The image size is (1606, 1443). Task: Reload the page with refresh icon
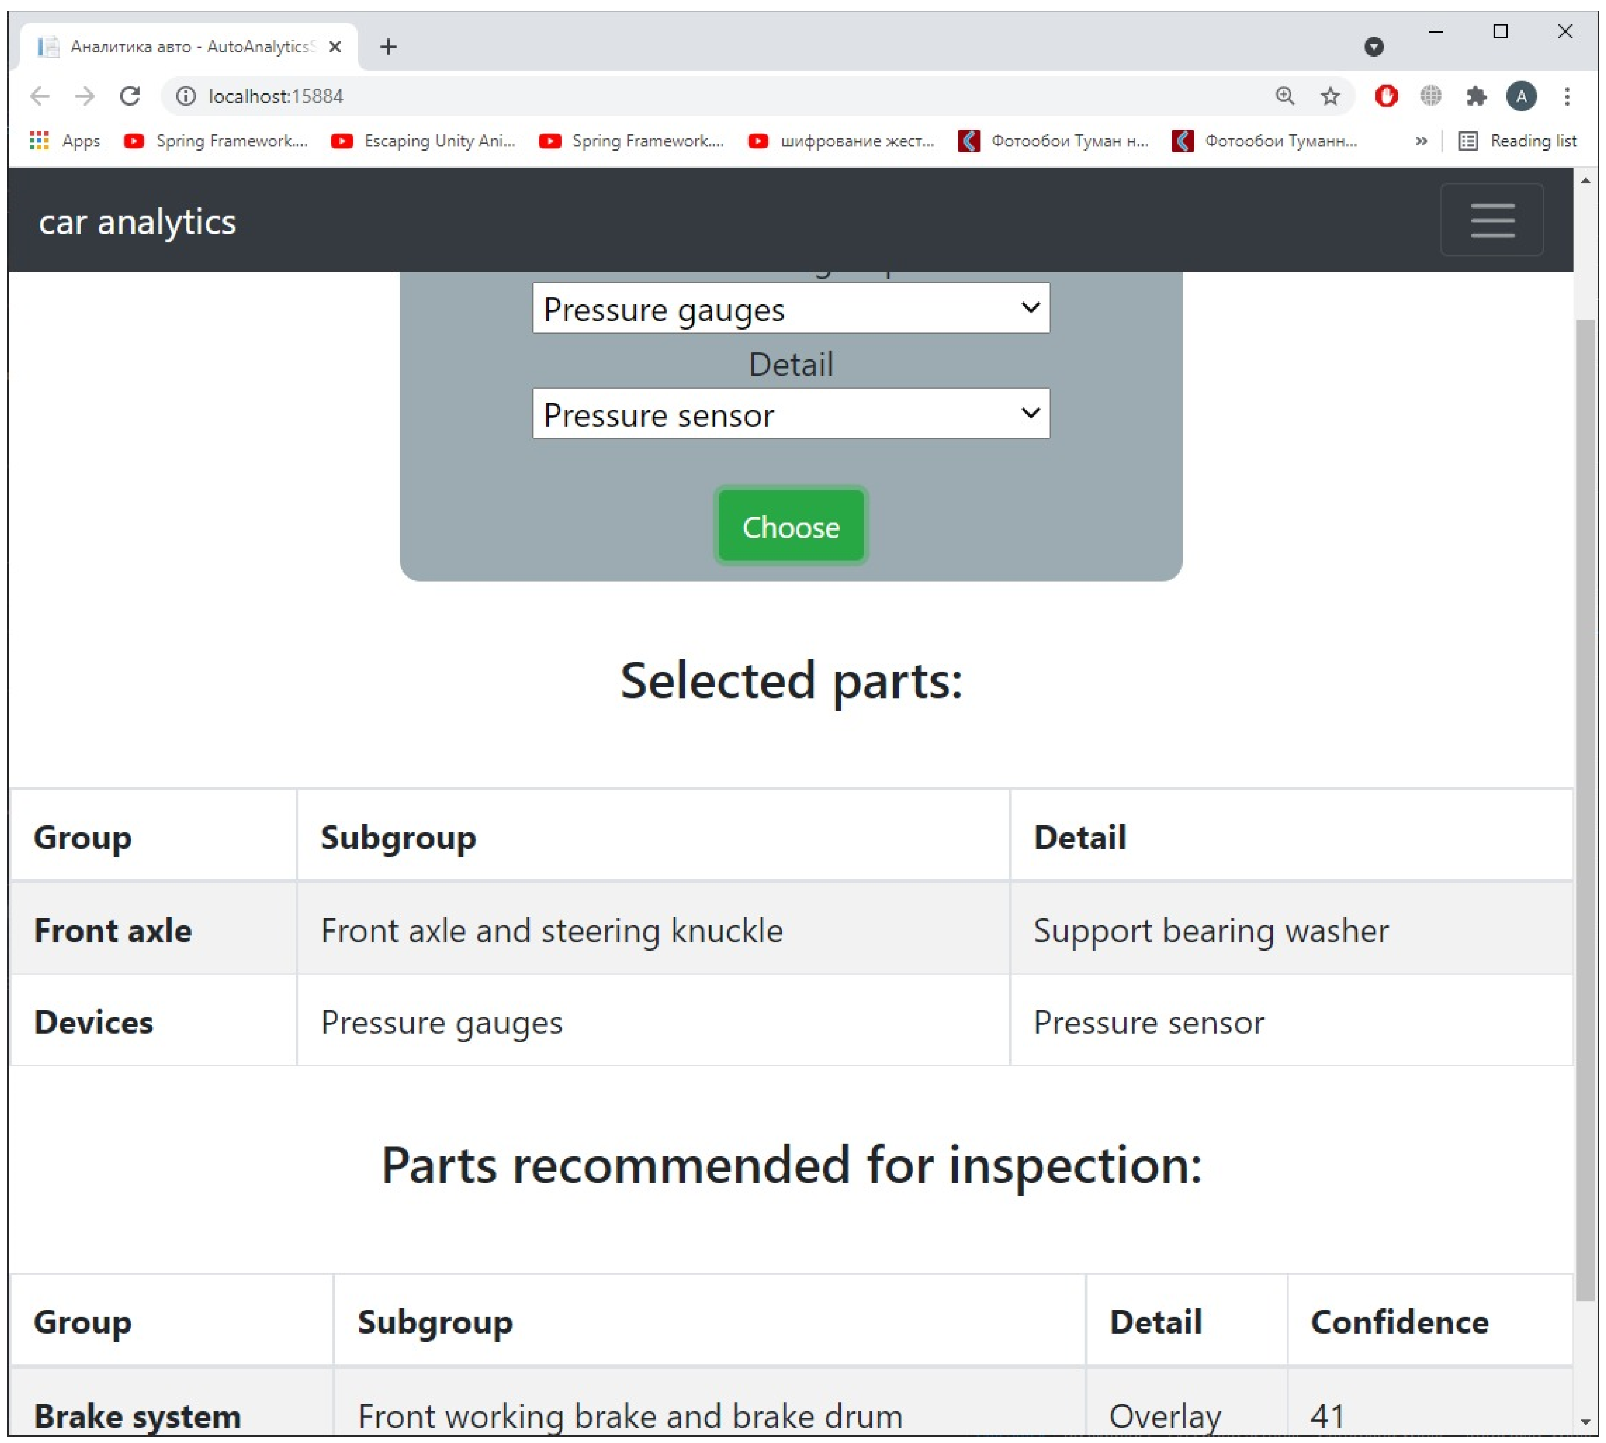pos(130,96)
